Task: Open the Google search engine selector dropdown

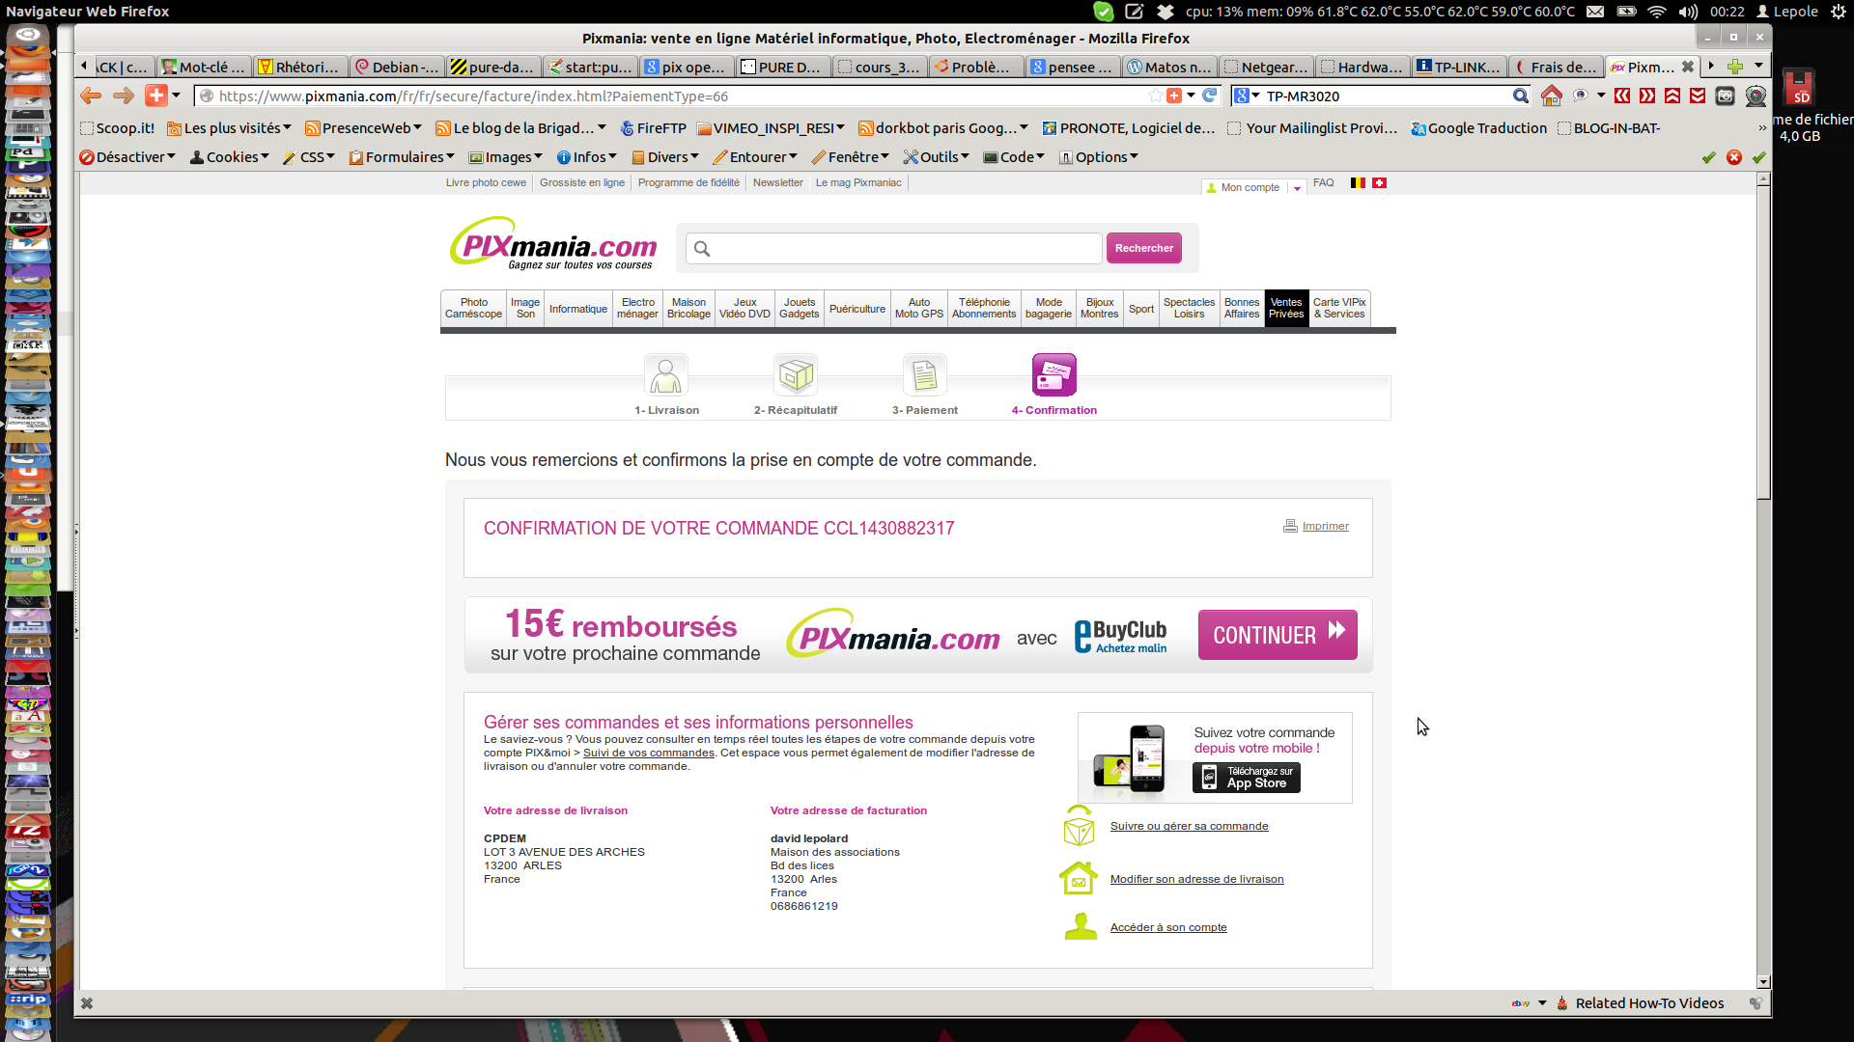Action: pos(1248,96)
